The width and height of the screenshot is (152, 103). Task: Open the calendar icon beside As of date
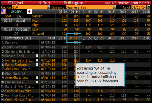(148, 7)
